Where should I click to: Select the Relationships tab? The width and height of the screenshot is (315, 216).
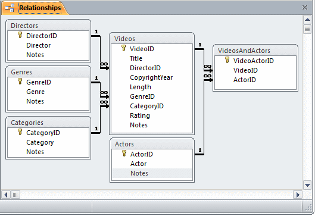[x=35, y=8]
